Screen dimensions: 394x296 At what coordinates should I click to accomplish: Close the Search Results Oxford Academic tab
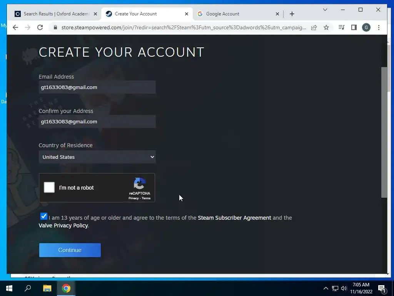(95, 14)
